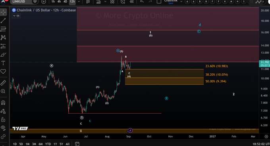Click the white wave 2 label near Jan

[x=233, y=94]
